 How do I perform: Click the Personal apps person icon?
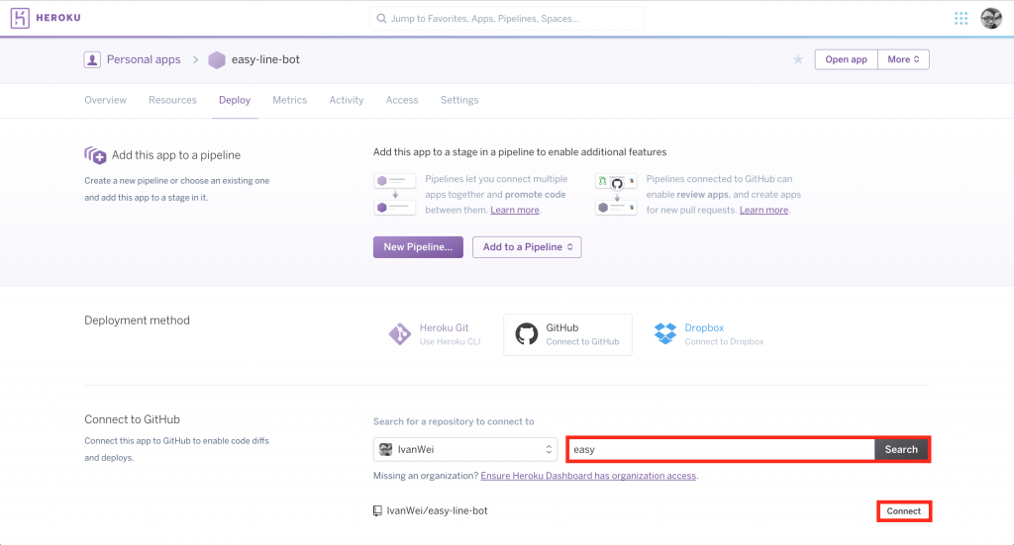tap(92, 59)
